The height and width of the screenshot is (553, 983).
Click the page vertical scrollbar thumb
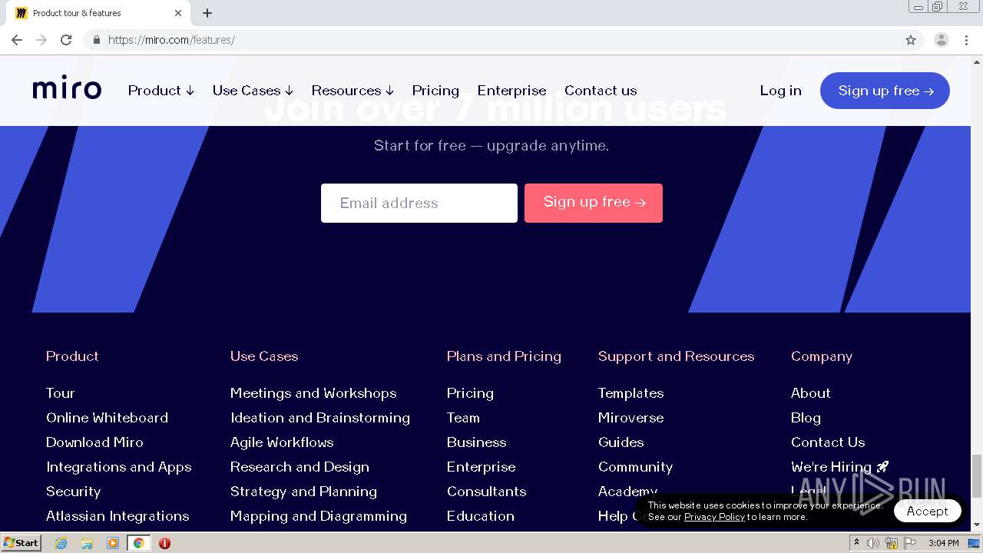coord(977,476)
